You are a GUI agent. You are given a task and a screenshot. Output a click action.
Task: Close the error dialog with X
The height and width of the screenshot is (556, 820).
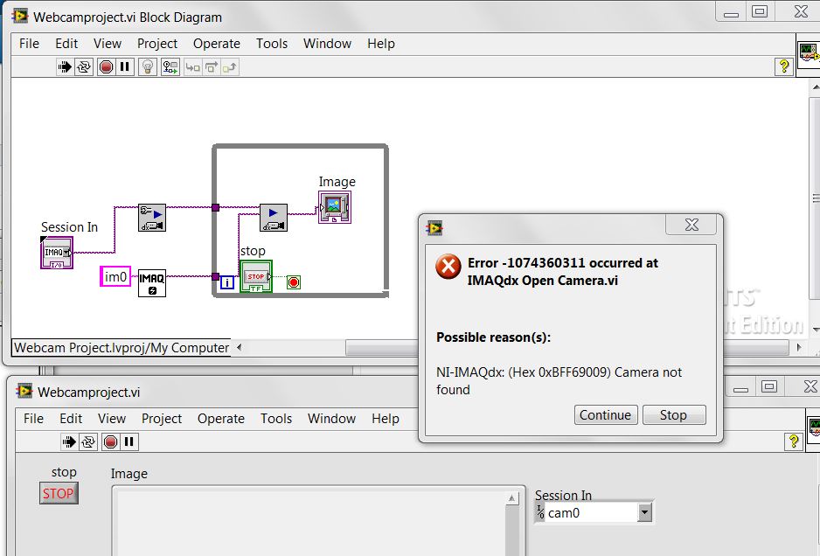[691, 225]
